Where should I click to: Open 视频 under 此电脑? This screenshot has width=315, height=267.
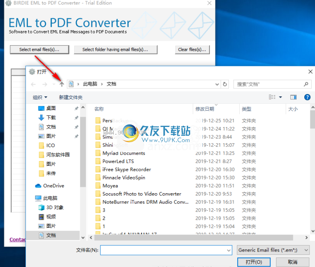pyautogui.click(x=51, y=217)
